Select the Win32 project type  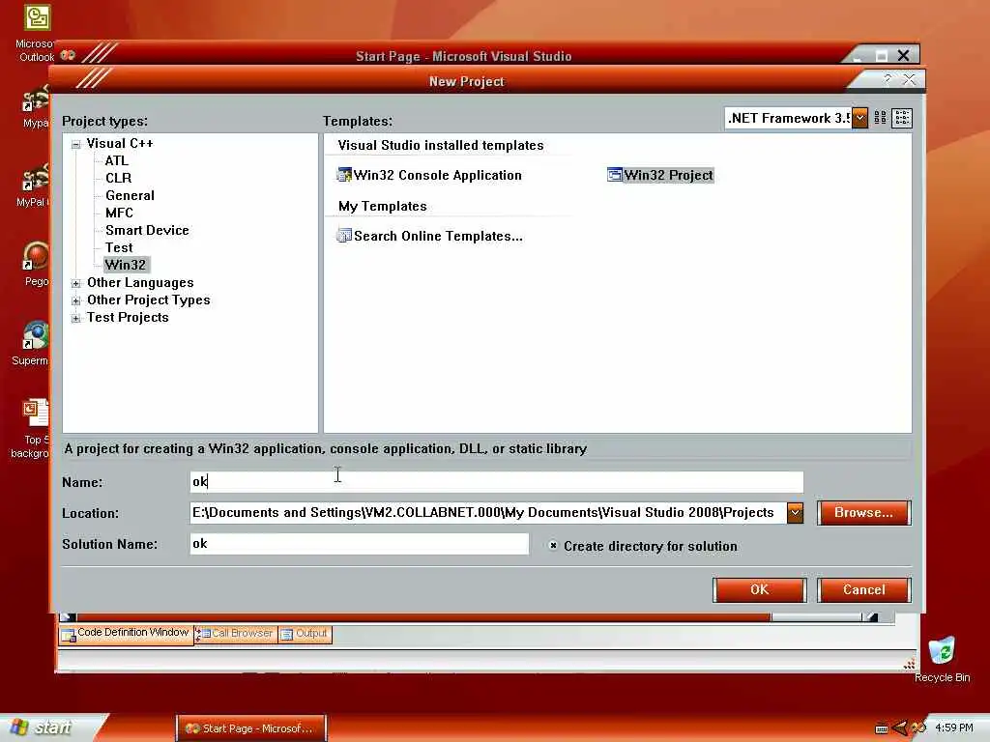point(126,265)
